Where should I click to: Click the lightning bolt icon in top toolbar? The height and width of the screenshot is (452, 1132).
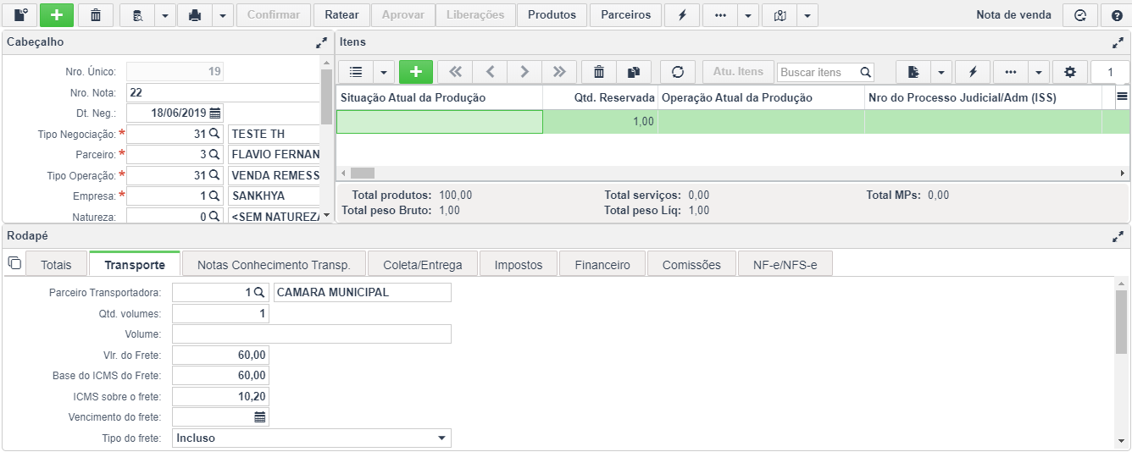[682, 15]
